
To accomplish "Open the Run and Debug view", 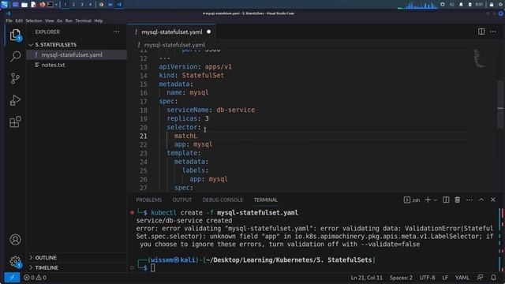I will [x=15, y=100].
